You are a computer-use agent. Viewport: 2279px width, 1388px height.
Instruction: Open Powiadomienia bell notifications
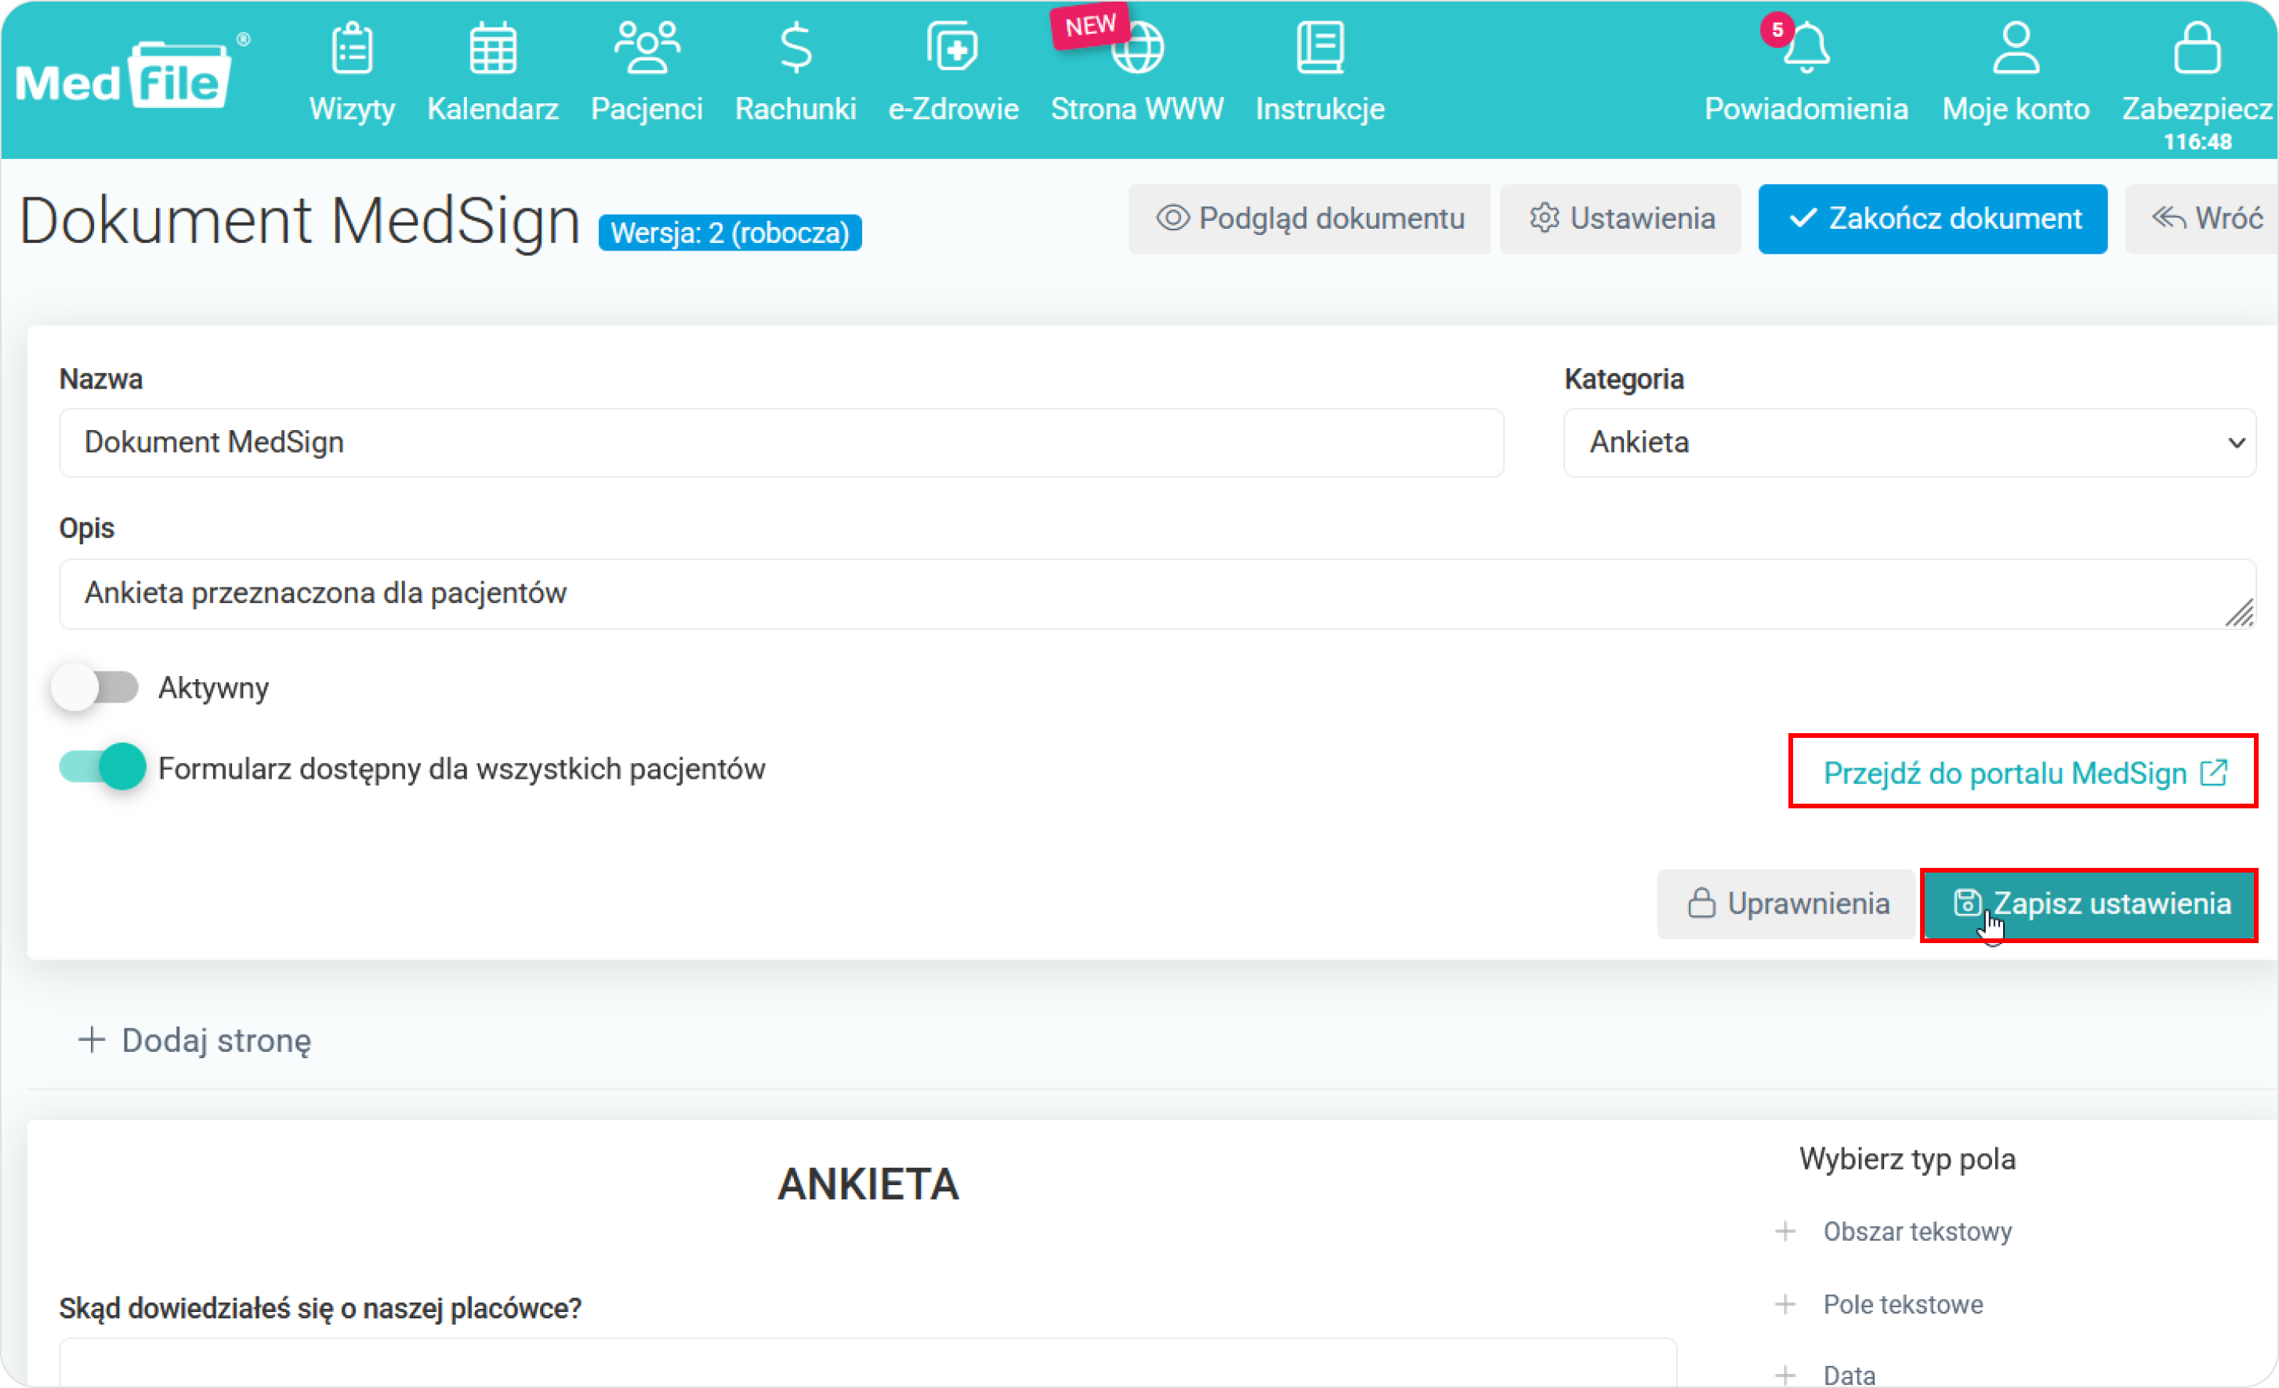(1806, 48)
